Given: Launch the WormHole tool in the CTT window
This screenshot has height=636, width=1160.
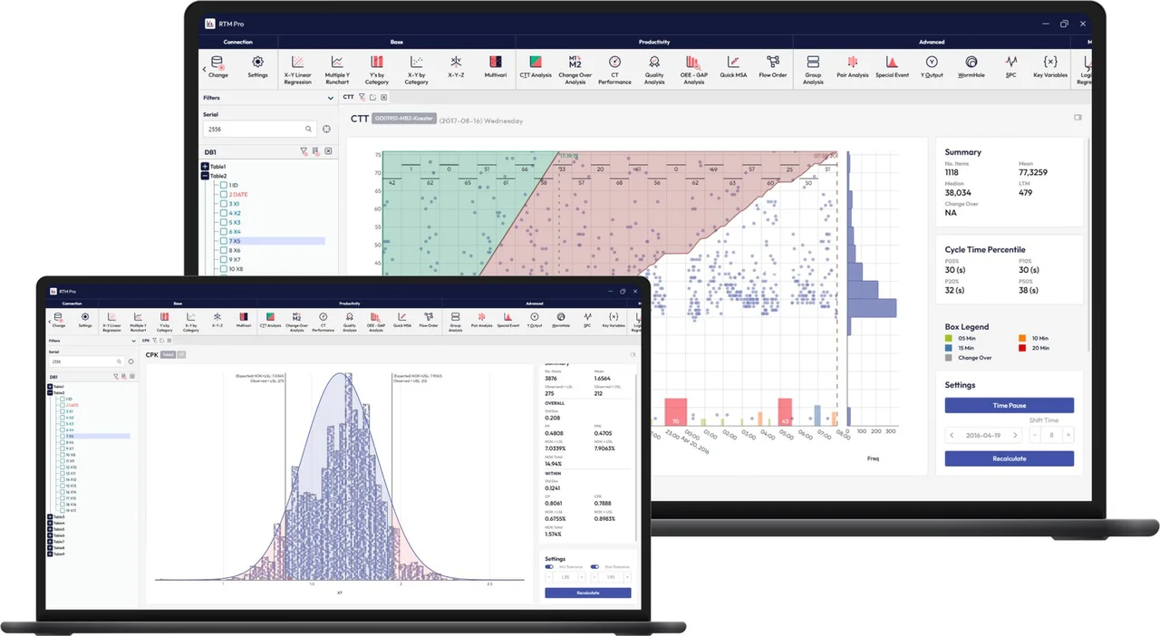Looking at the screenshot, I should [971, 67].
